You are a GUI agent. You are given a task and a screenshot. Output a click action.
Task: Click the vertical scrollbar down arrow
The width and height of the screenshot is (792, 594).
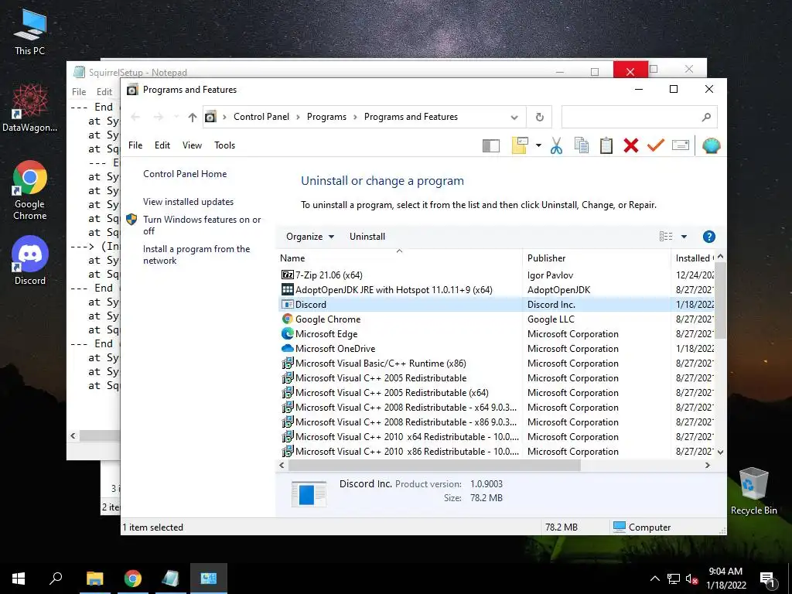[x=720, y=452]
